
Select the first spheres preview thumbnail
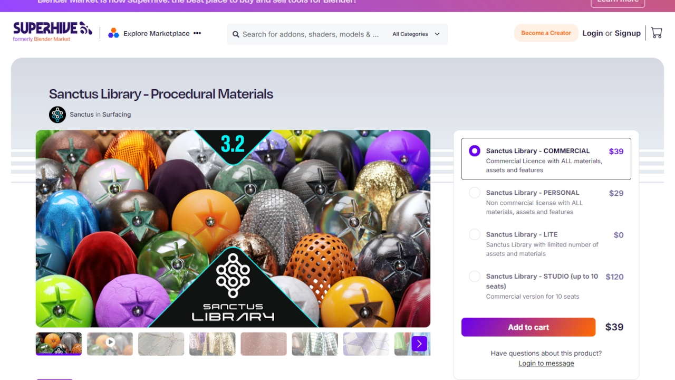(59, 344)
